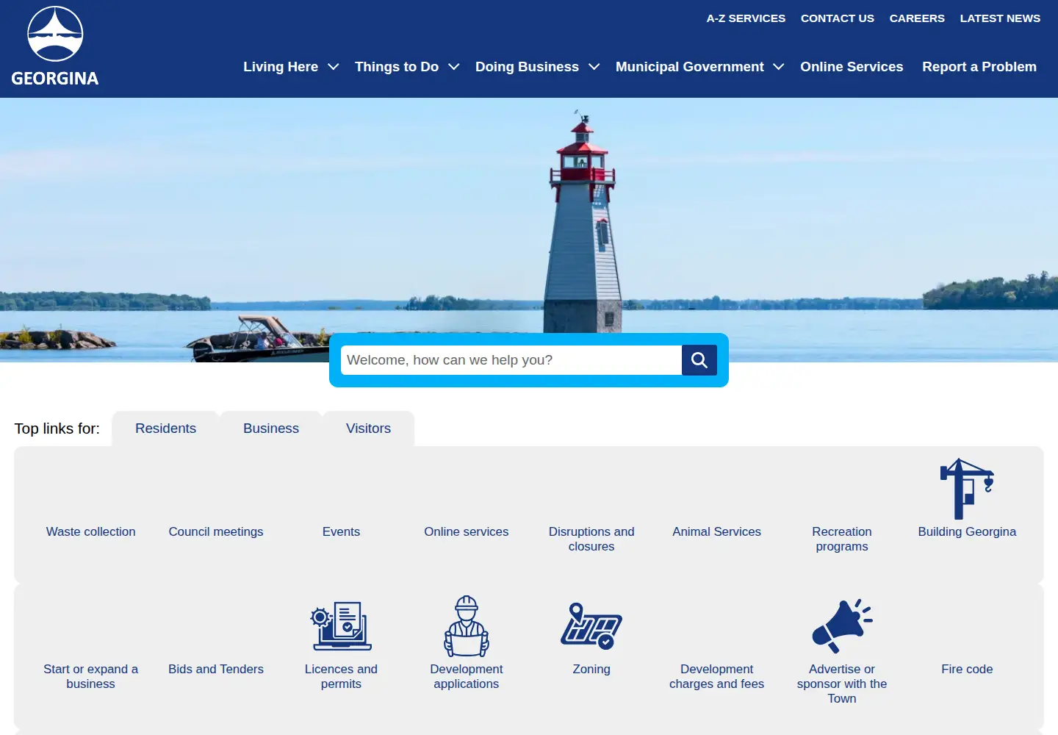The image size is (1058, 735).
Task: Open the Animal Services link
Action: coord(717,531)
